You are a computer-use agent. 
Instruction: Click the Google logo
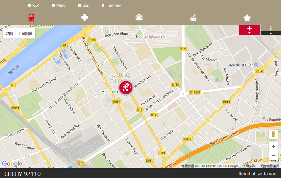click(x=12, y=164)
